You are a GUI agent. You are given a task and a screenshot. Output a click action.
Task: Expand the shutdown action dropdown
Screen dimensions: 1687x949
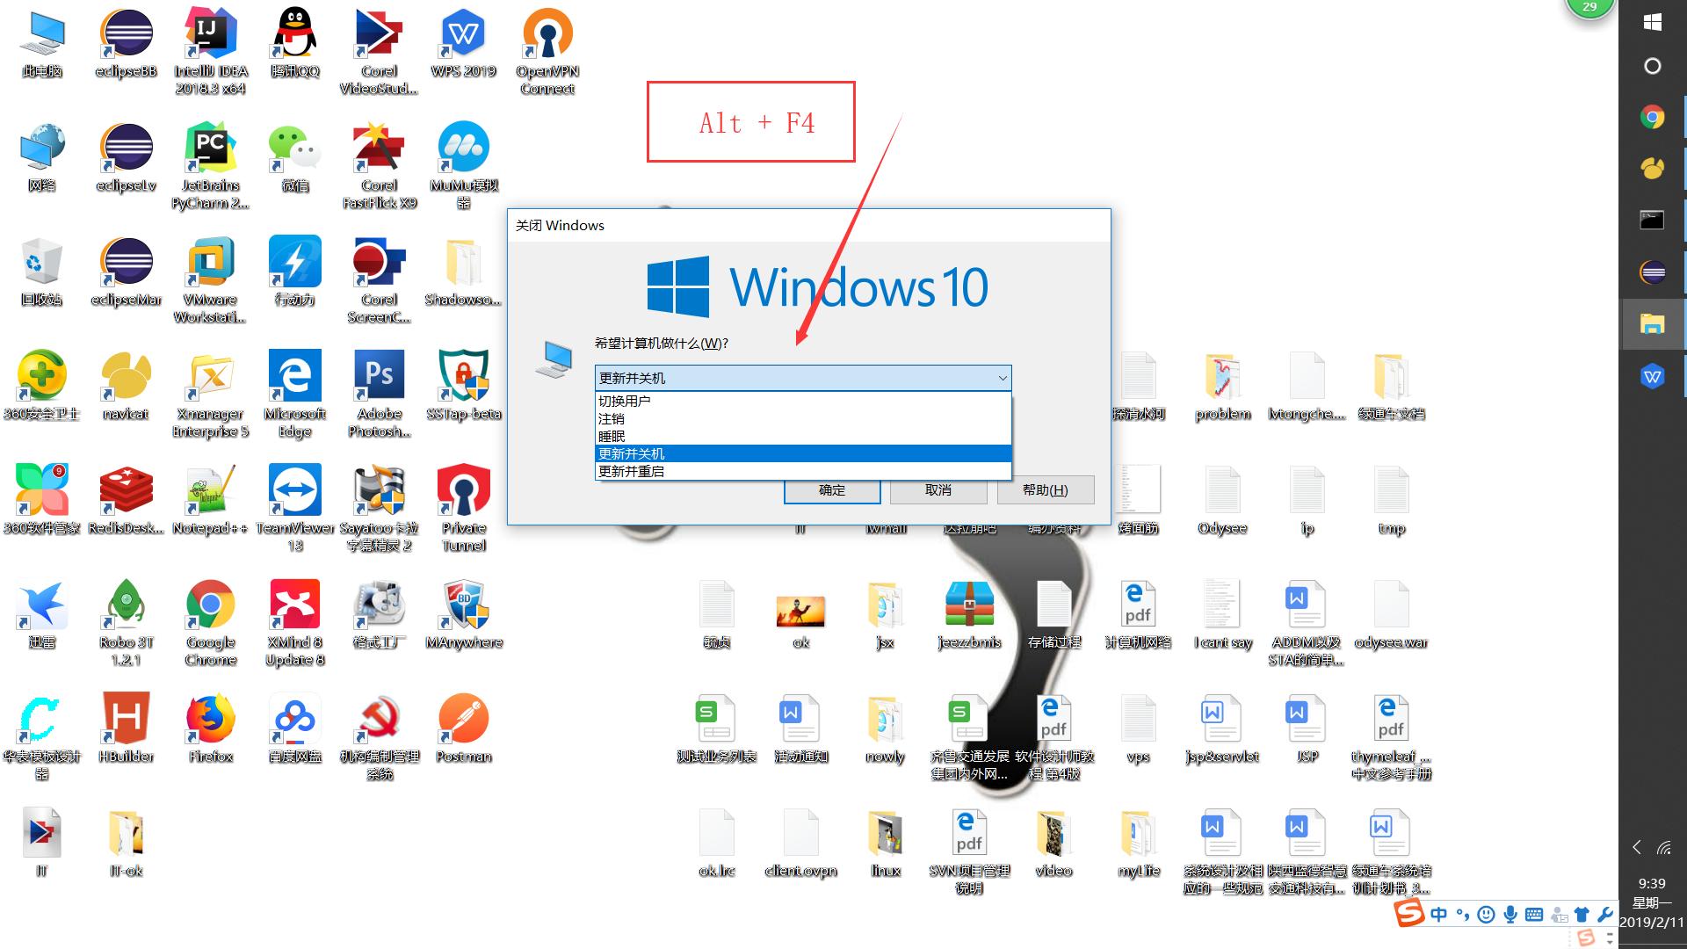click(1003, 378)
